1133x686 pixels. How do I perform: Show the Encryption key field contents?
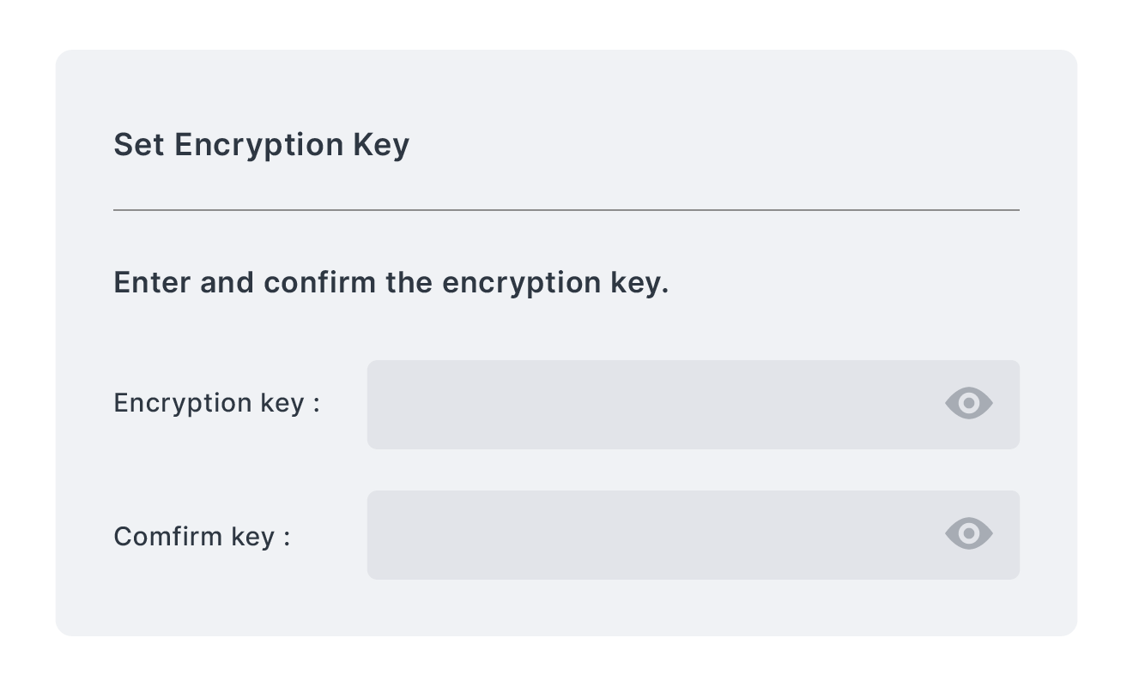point(969,403)
